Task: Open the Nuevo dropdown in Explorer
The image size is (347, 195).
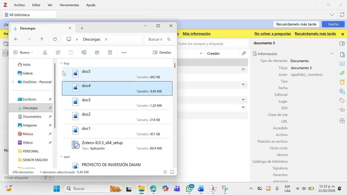Action: [x=23, y=53]
